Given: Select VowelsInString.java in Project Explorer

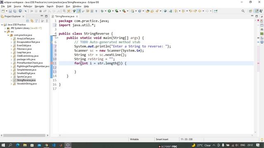Looking at the screenshot, I should pyautogui.click(x=26, y=84).
